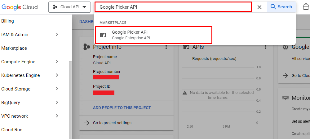Image resolution: width=310 pixels, height=139 pixels.
Task: Expand the IAM & Admin submenu chevron
Action: coord(57,35)
